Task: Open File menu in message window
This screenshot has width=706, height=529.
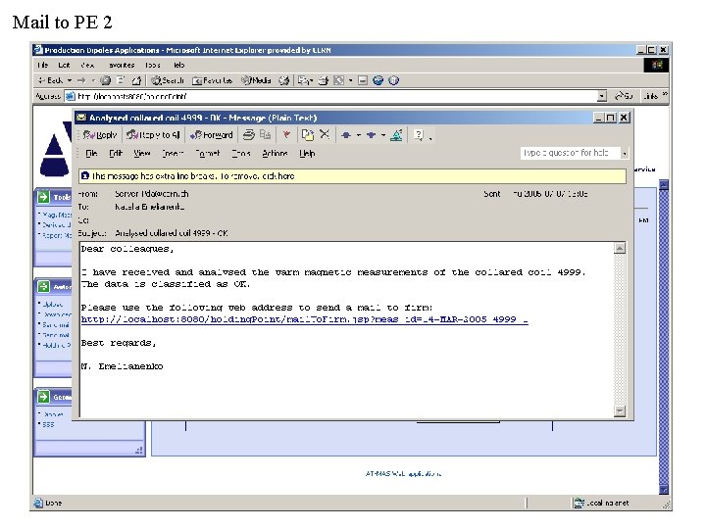Action: (91, 154)
